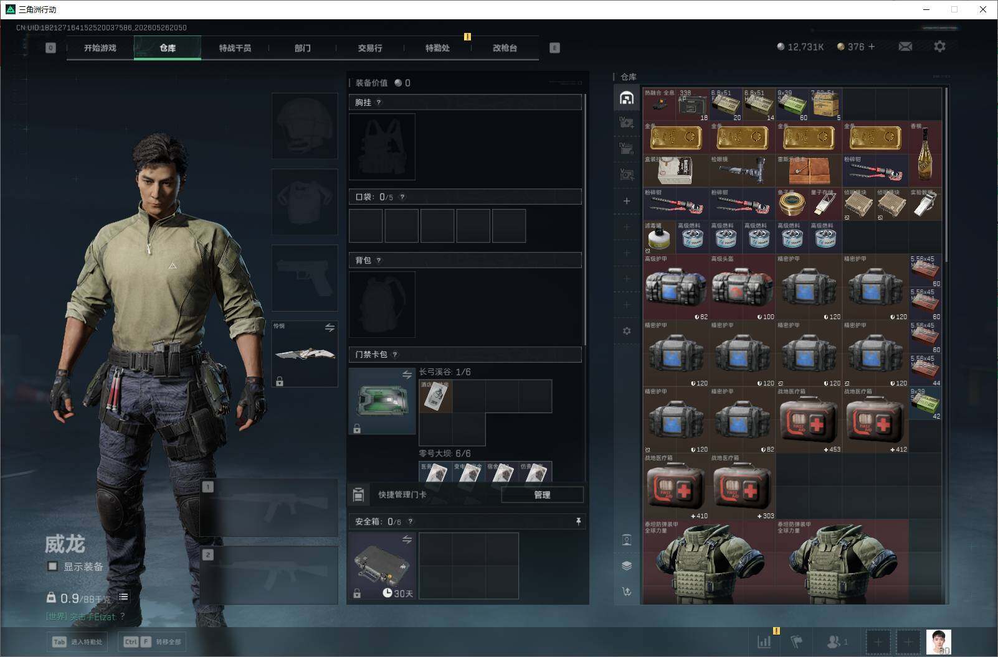Show help for 胸挂 section

click(x=379, y=102)
